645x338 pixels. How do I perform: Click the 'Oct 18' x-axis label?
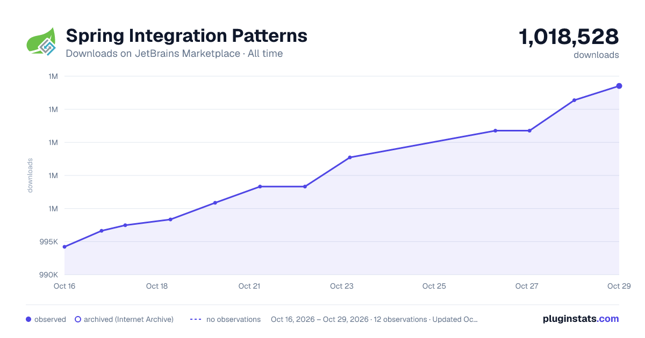157,286
